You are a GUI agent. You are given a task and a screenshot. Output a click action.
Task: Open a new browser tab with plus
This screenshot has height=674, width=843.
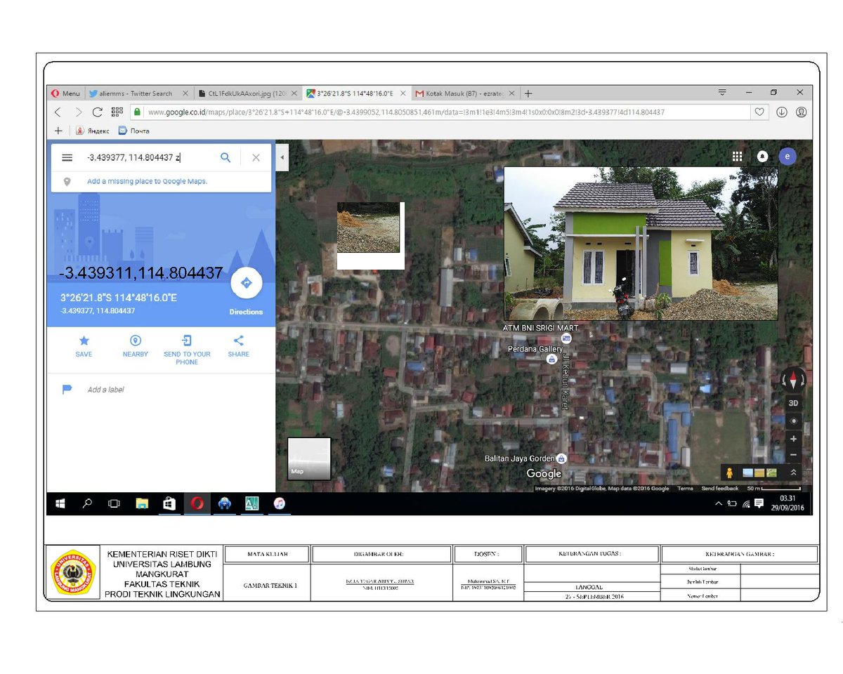pos(528,93)
